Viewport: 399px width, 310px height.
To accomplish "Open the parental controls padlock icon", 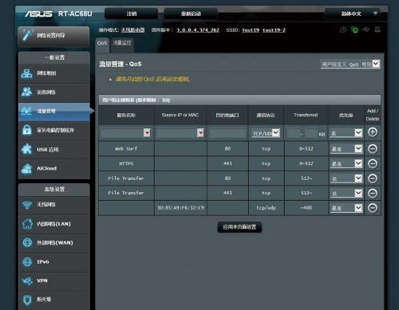I will coord(26,130).
